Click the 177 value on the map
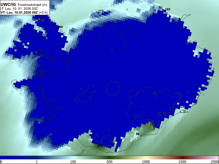Viewport: 219px width, 164px height. click(x=101, y=11)
